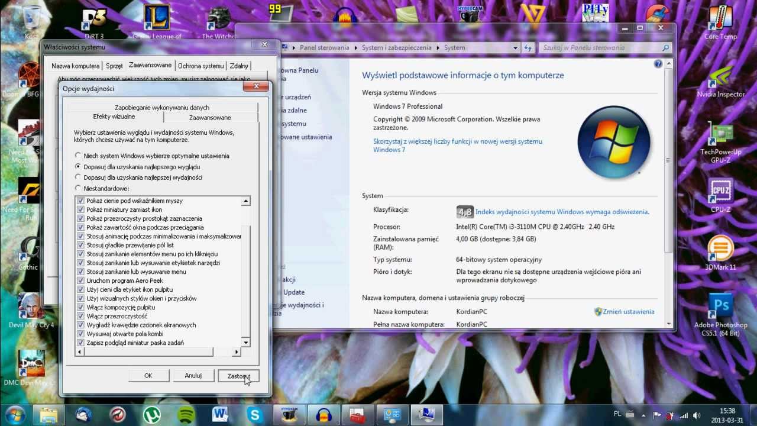
Task: Disable 'Włącz przezroczystość' checkbox
Action: pyautogui.click(x=81, y=316)
